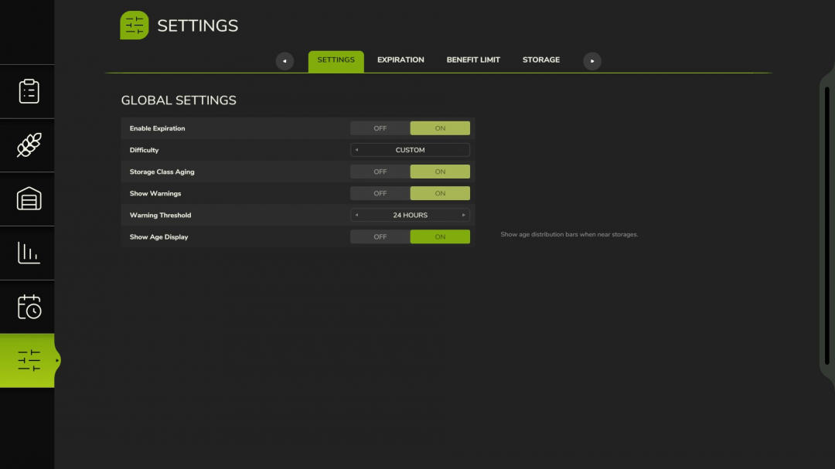The width and height of the screenshot is (835, 469).
Task: Open the barn storage icon in sidebar
Action: coord(28,199)
